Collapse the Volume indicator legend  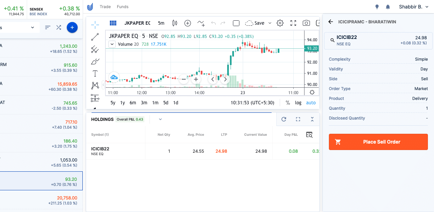point(112,44)
